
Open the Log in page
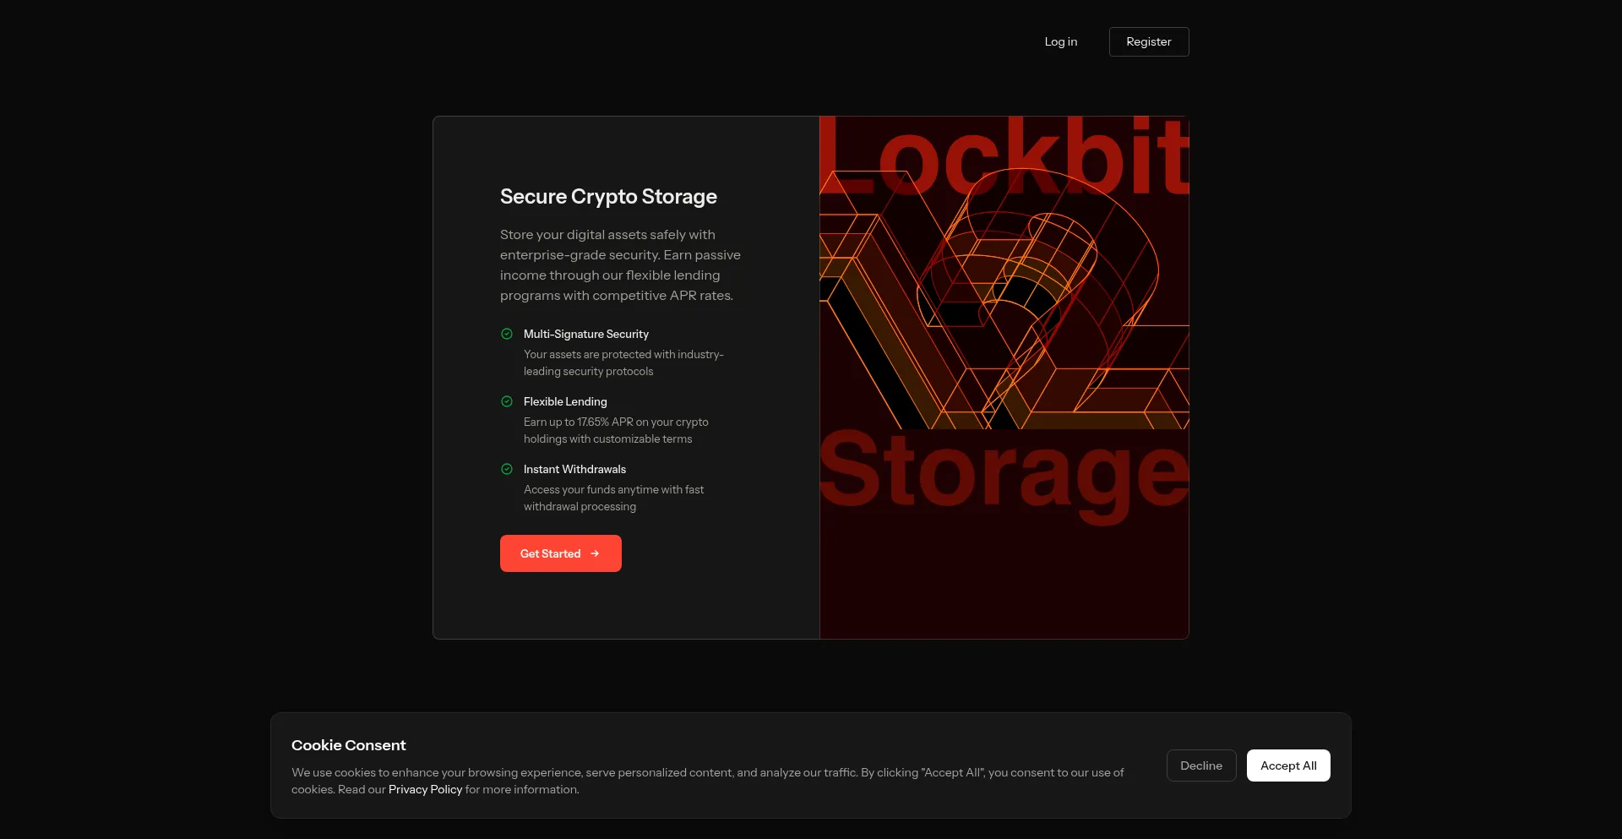coord(1060,41)
